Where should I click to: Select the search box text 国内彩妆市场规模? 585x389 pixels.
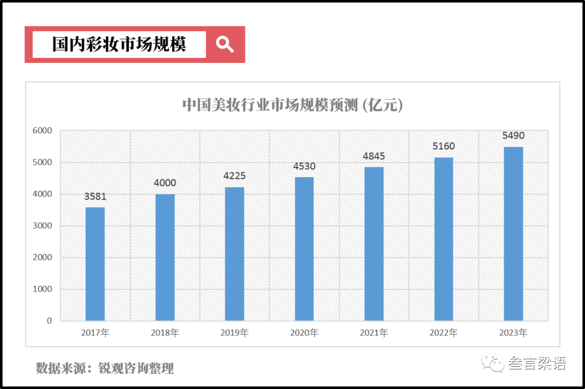(119, 44)
